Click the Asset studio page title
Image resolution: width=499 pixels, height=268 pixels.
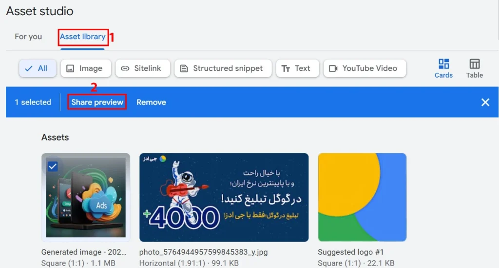pos(40,11)
